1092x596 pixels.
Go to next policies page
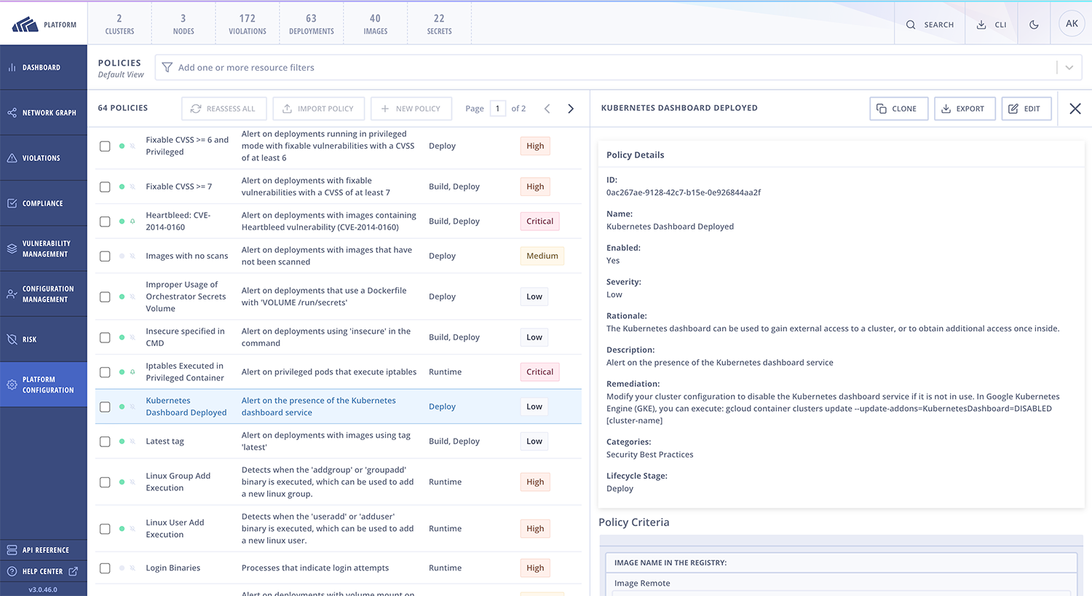click(571, 109)
